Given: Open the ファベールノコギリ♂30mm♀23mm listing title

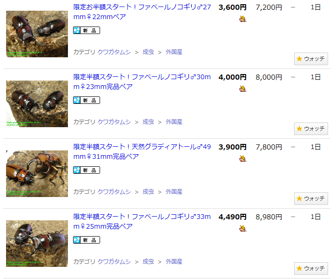Looking at the screenshot, I should point(142,82).
